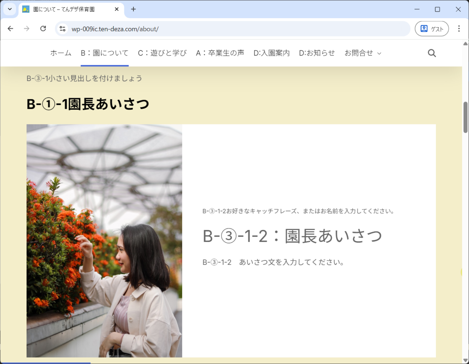469x364 pixels.
Task: Open C：遊びと学び page
Action: [x=162, y=53]
